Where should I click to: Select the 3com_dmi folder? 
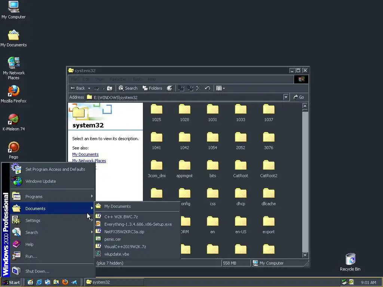tap(157, 169)
